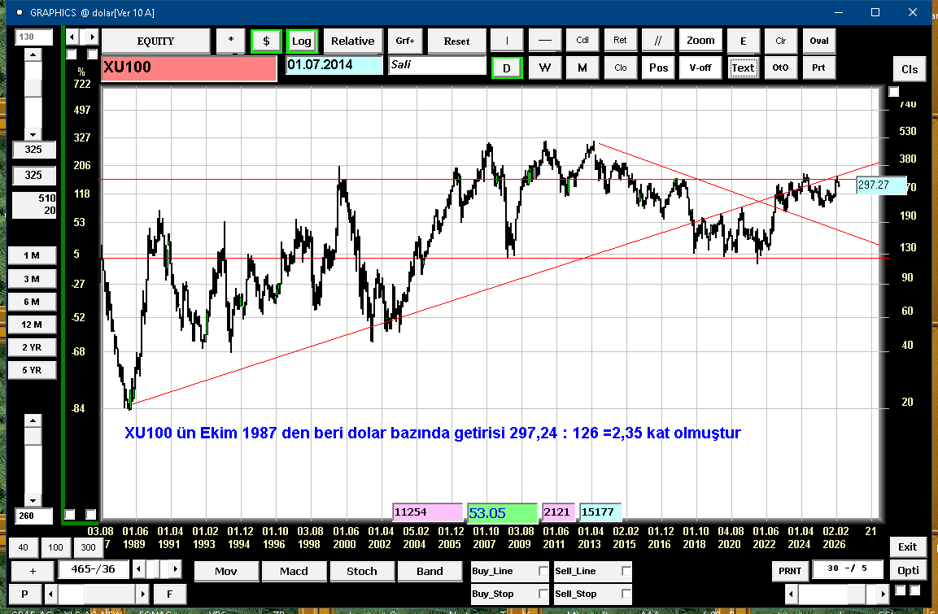This screenshot has width=938, height=614.
Task: Choose the Oval drawing tool
Action: 819,41
